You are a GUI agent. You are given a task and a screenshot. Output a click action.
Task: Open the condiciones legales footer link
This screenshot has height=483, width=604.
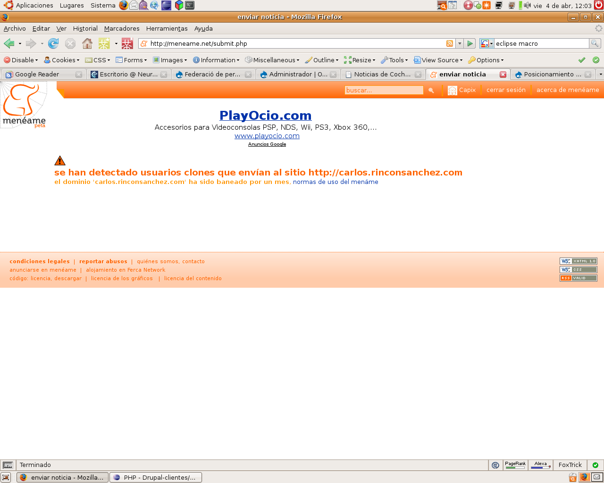pos(40,261)
